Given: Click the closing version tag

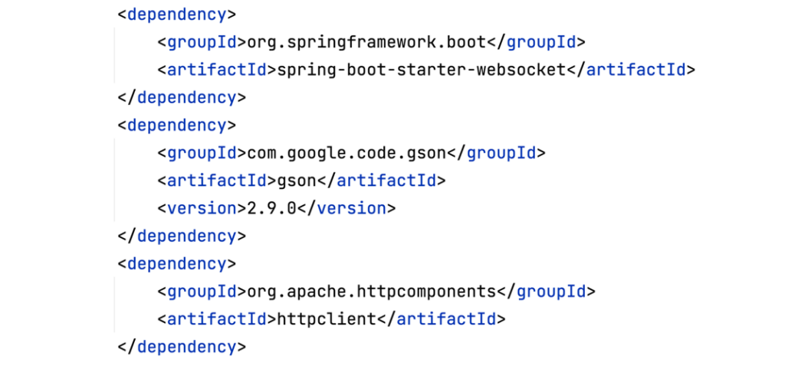Looking at the screenshot, I should click(347, 208).
